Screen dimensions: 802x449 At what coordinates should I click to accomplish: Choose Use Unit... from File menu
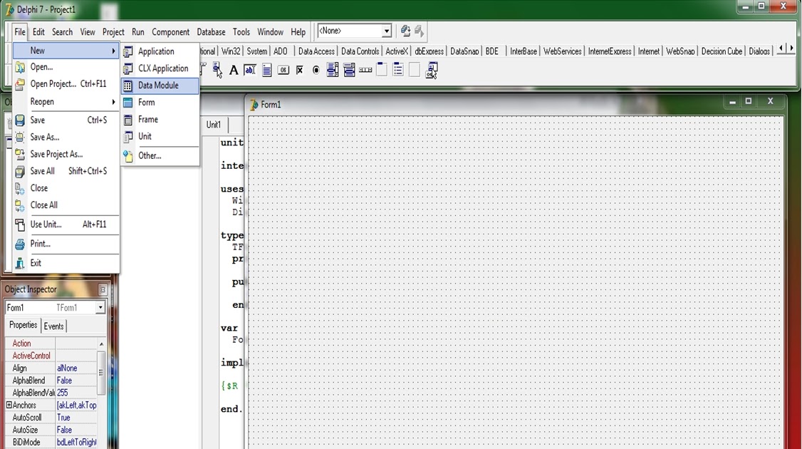(x=66, y=224)
